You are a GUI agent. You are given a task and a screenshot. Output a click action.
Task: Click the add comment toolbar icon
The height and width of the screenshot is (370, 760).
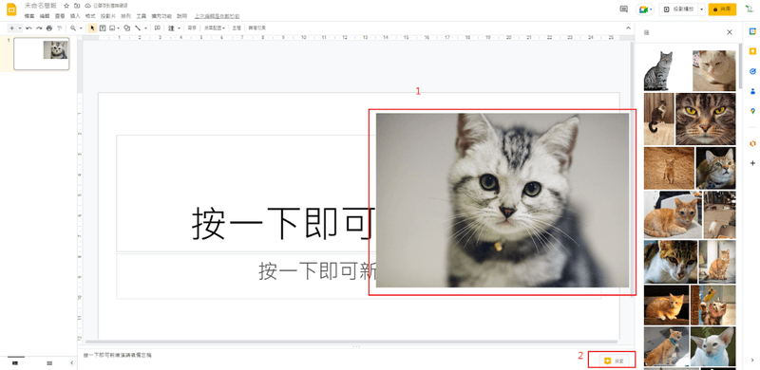[158, 28]
